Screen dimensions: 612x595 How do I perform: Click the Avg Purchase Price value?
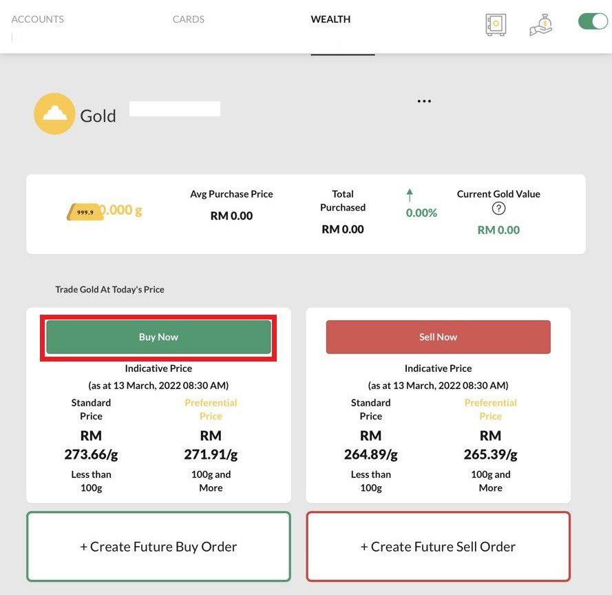tap(231, 216)
